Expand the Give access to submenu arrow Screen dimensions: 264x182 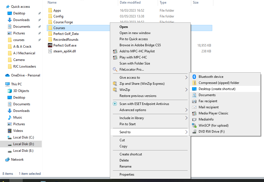coord(186,78)
